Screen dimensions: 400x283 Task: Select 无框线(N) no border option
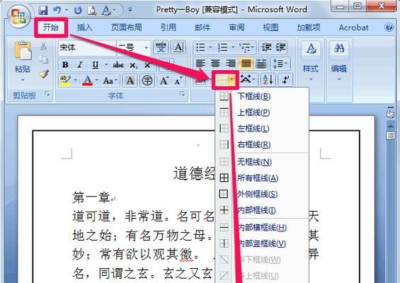click(x=262, y=161)
